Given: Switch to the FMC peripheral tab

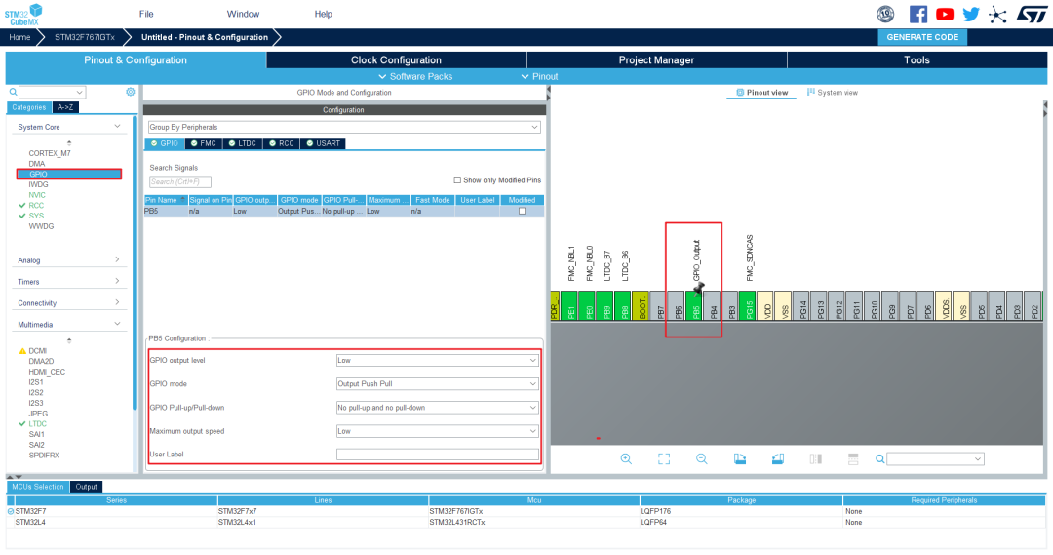Looking at the screenshot, I should coord(204,143).
